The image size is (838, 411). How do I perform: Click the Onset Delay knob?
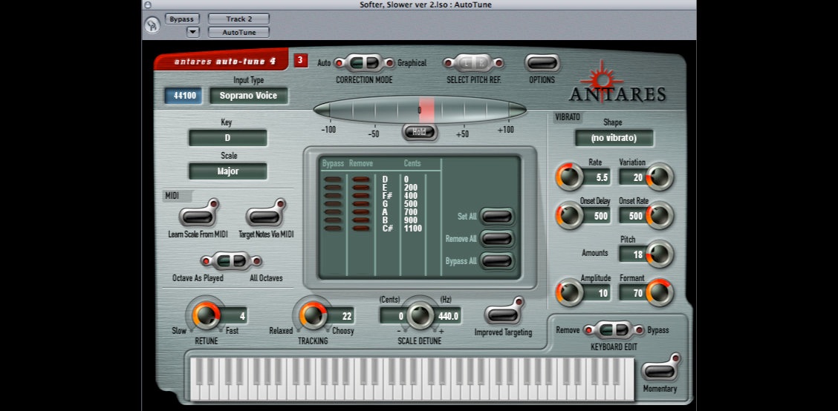pyautogui.click(x=569, y=216)
